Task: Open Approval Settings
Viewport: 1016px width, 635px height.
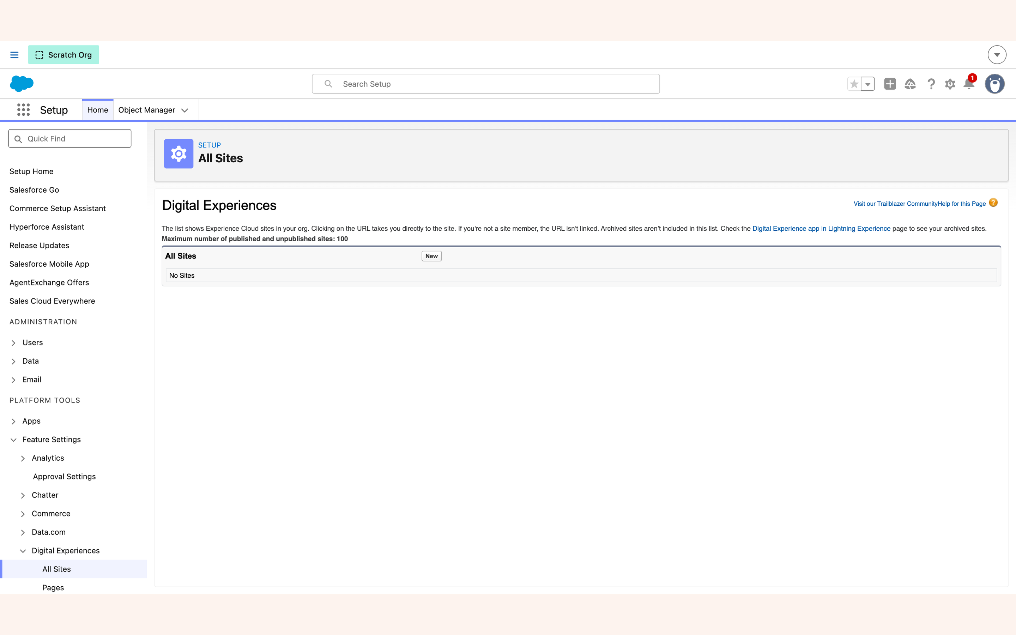Action: pos(64,476)
